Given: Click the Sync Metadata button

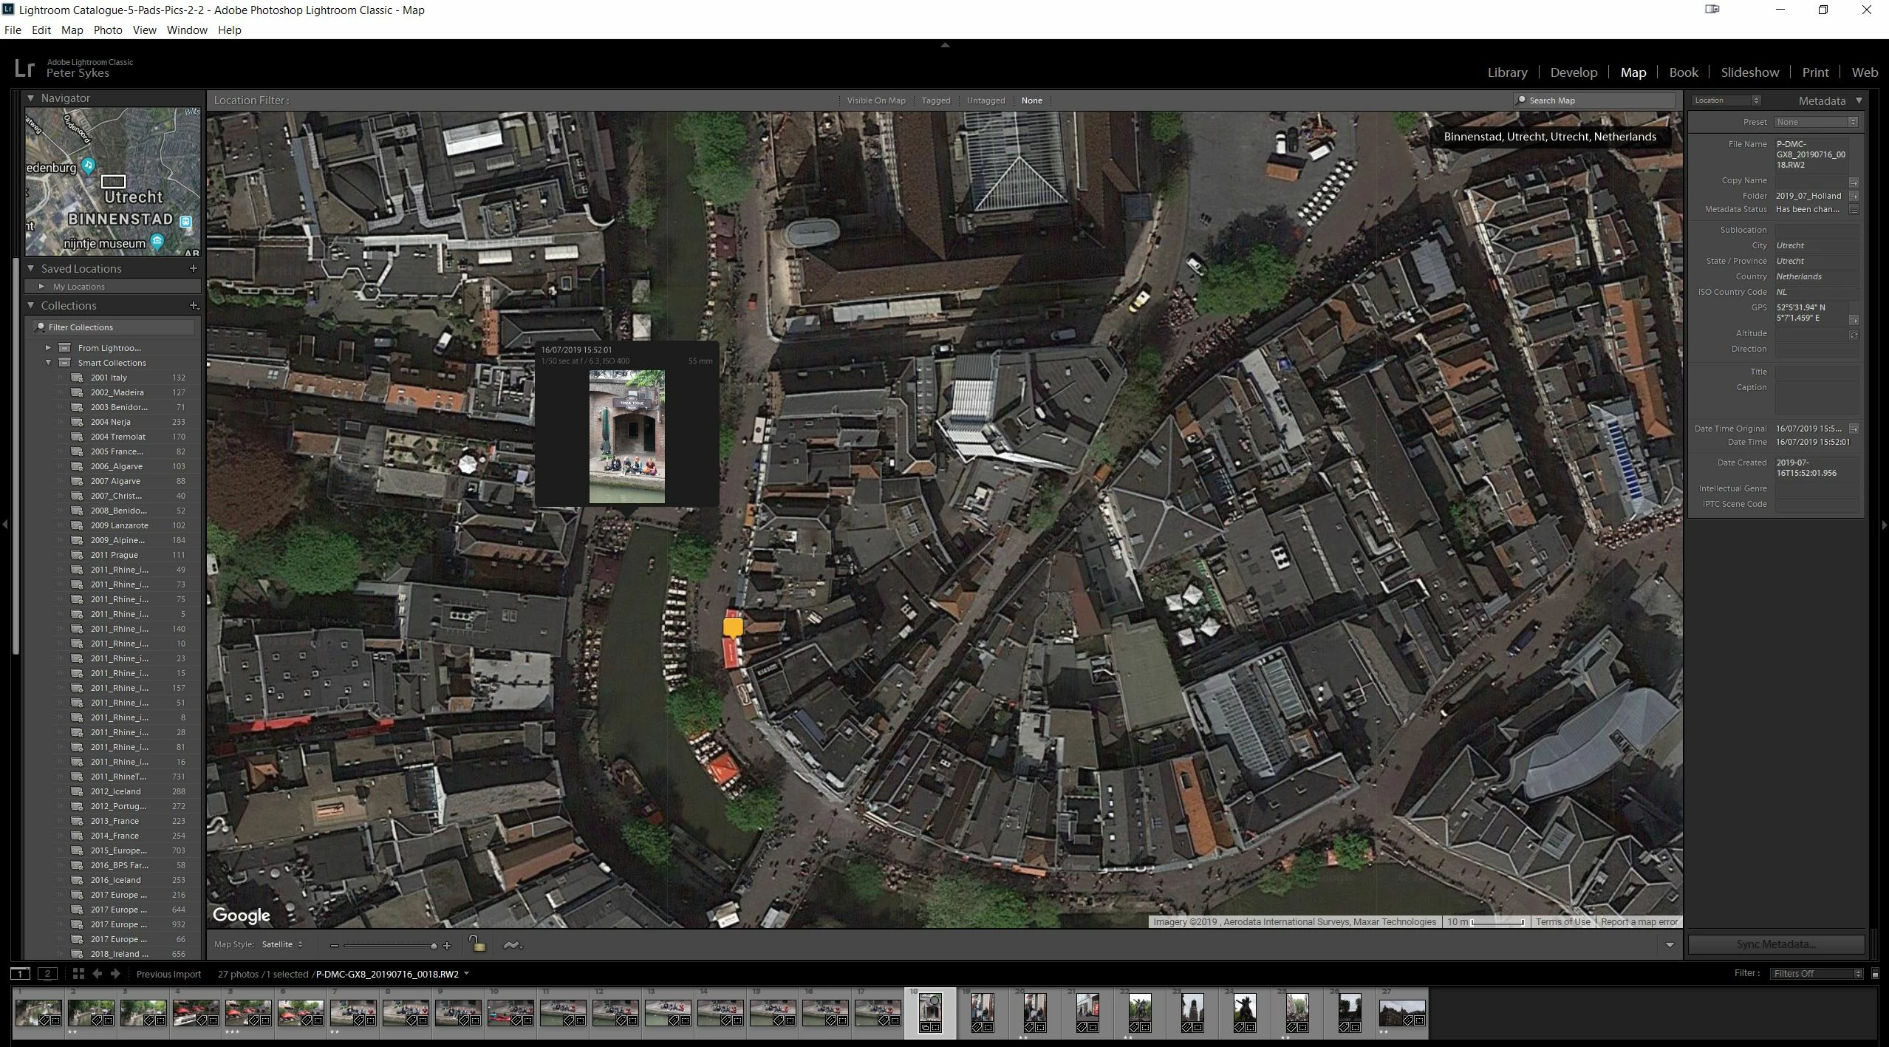Looking at the screenshot, I should tap(1775, 944).
